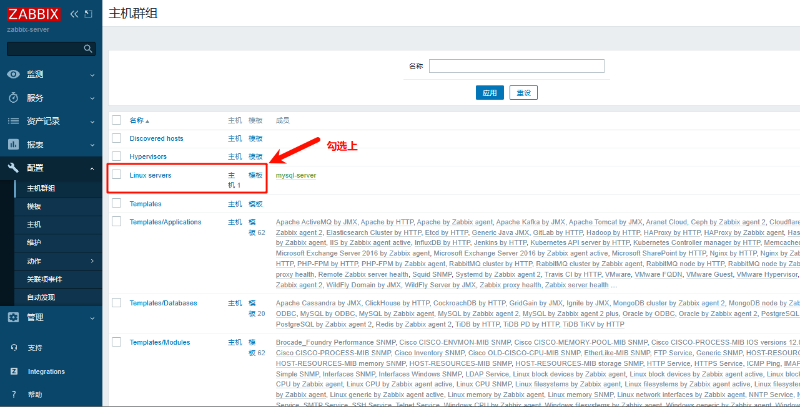Click the TiDB TiKV by HTTP template
The image size is (800, 407).
point(593,324)
